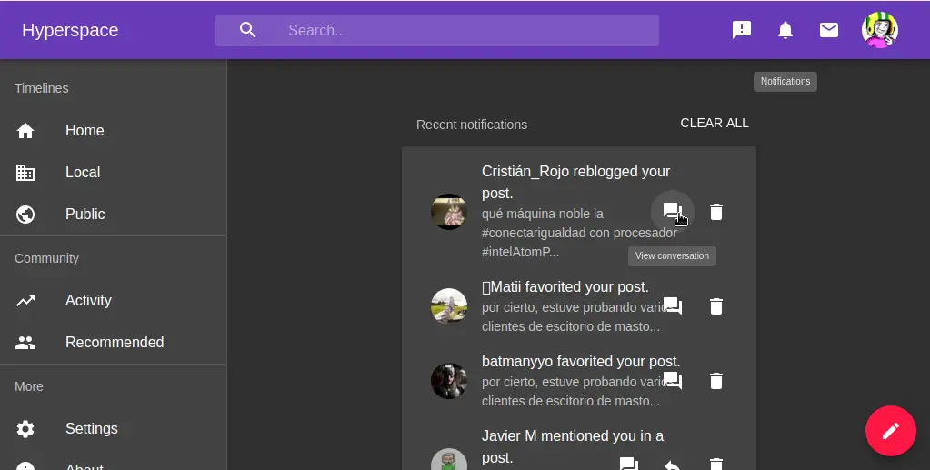Screen dimensions: 930x470
Task: Delete the Matii favorited notification
Action: 716,306
